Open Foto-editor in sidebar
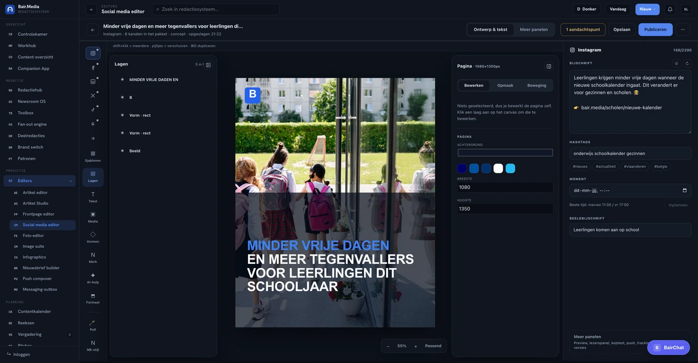 [x=43, y=235]
